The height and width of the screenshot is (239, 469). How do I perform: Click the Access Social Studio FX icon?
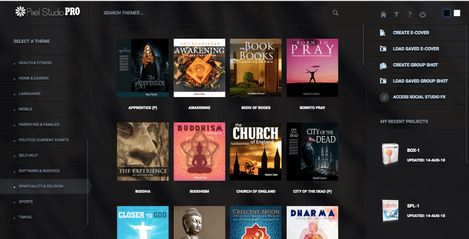click(x=384, y=97)
